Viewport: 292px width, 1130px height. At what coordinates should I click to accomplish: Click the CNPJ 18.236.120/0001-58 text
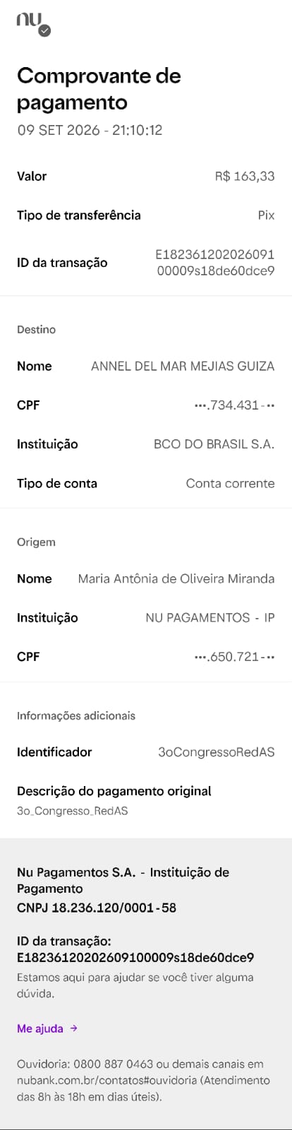point(97,908)
